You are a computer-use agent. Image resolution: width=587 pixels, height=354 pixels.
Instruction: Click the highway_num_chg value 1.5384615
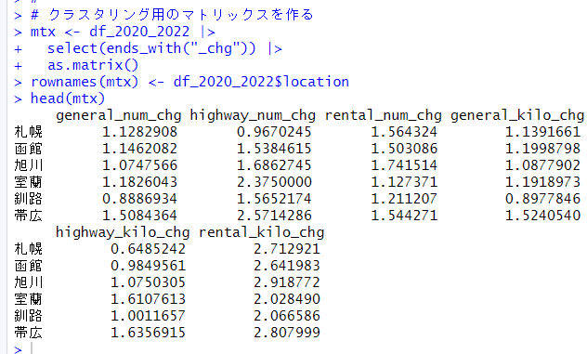tap(274, 149)
